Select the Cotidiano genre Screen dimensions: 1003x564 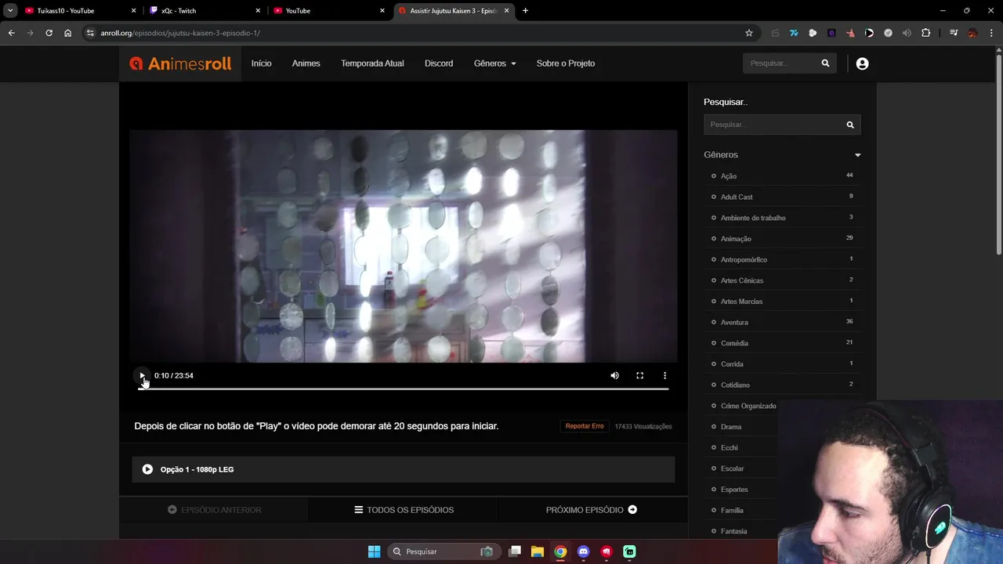(x=735, y=385)
